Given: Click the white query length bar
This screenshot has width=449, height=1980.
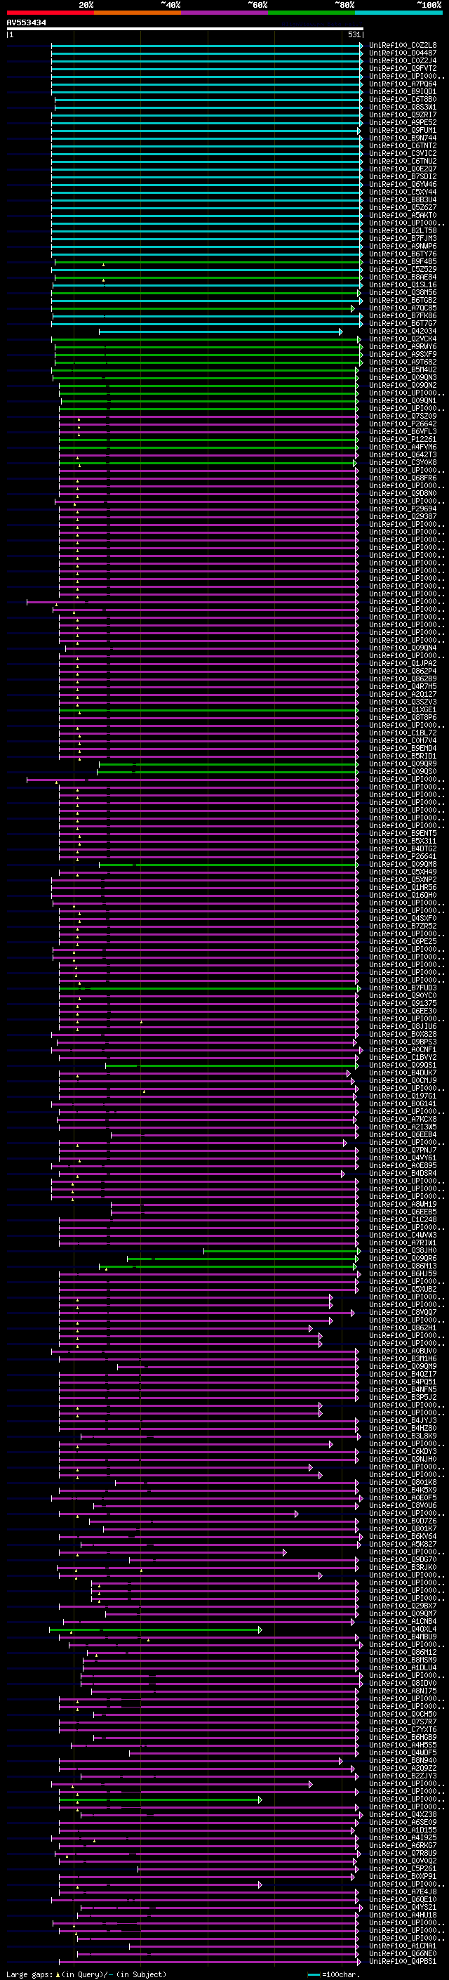Looking at the screenshot, I should [185, 29].
